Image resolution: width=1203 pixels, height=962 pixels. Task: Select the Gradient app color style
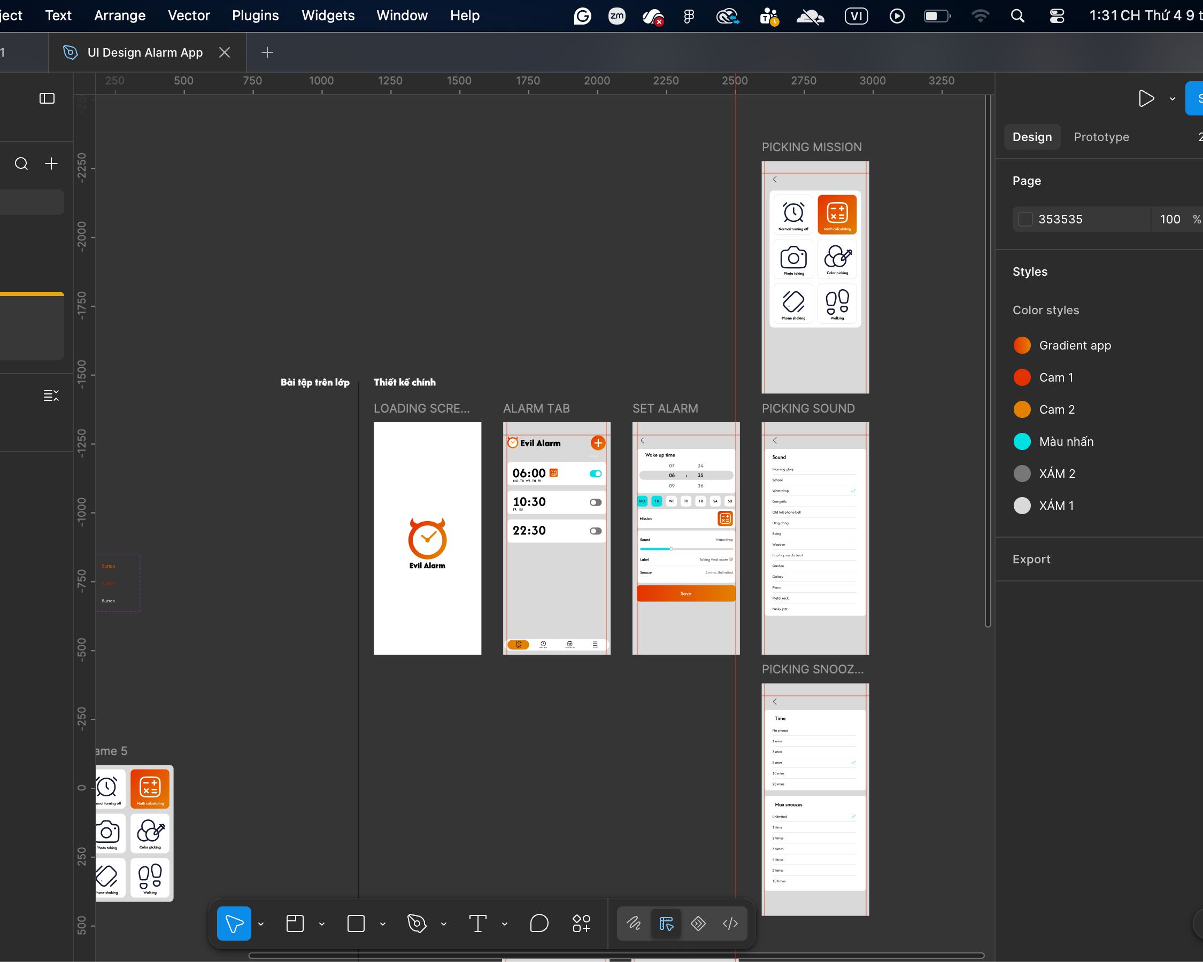[1063, 346]
